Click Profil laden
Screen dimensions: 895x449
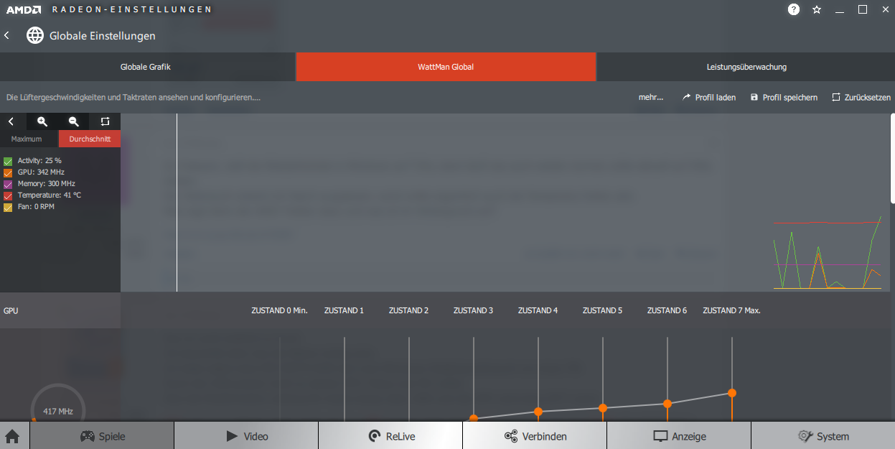(708, 97)
